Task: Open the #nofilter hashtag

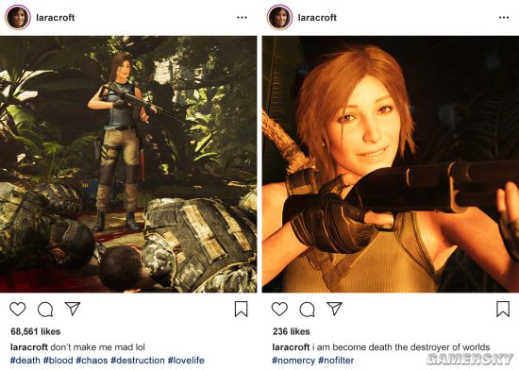Action: pos(336,360)
